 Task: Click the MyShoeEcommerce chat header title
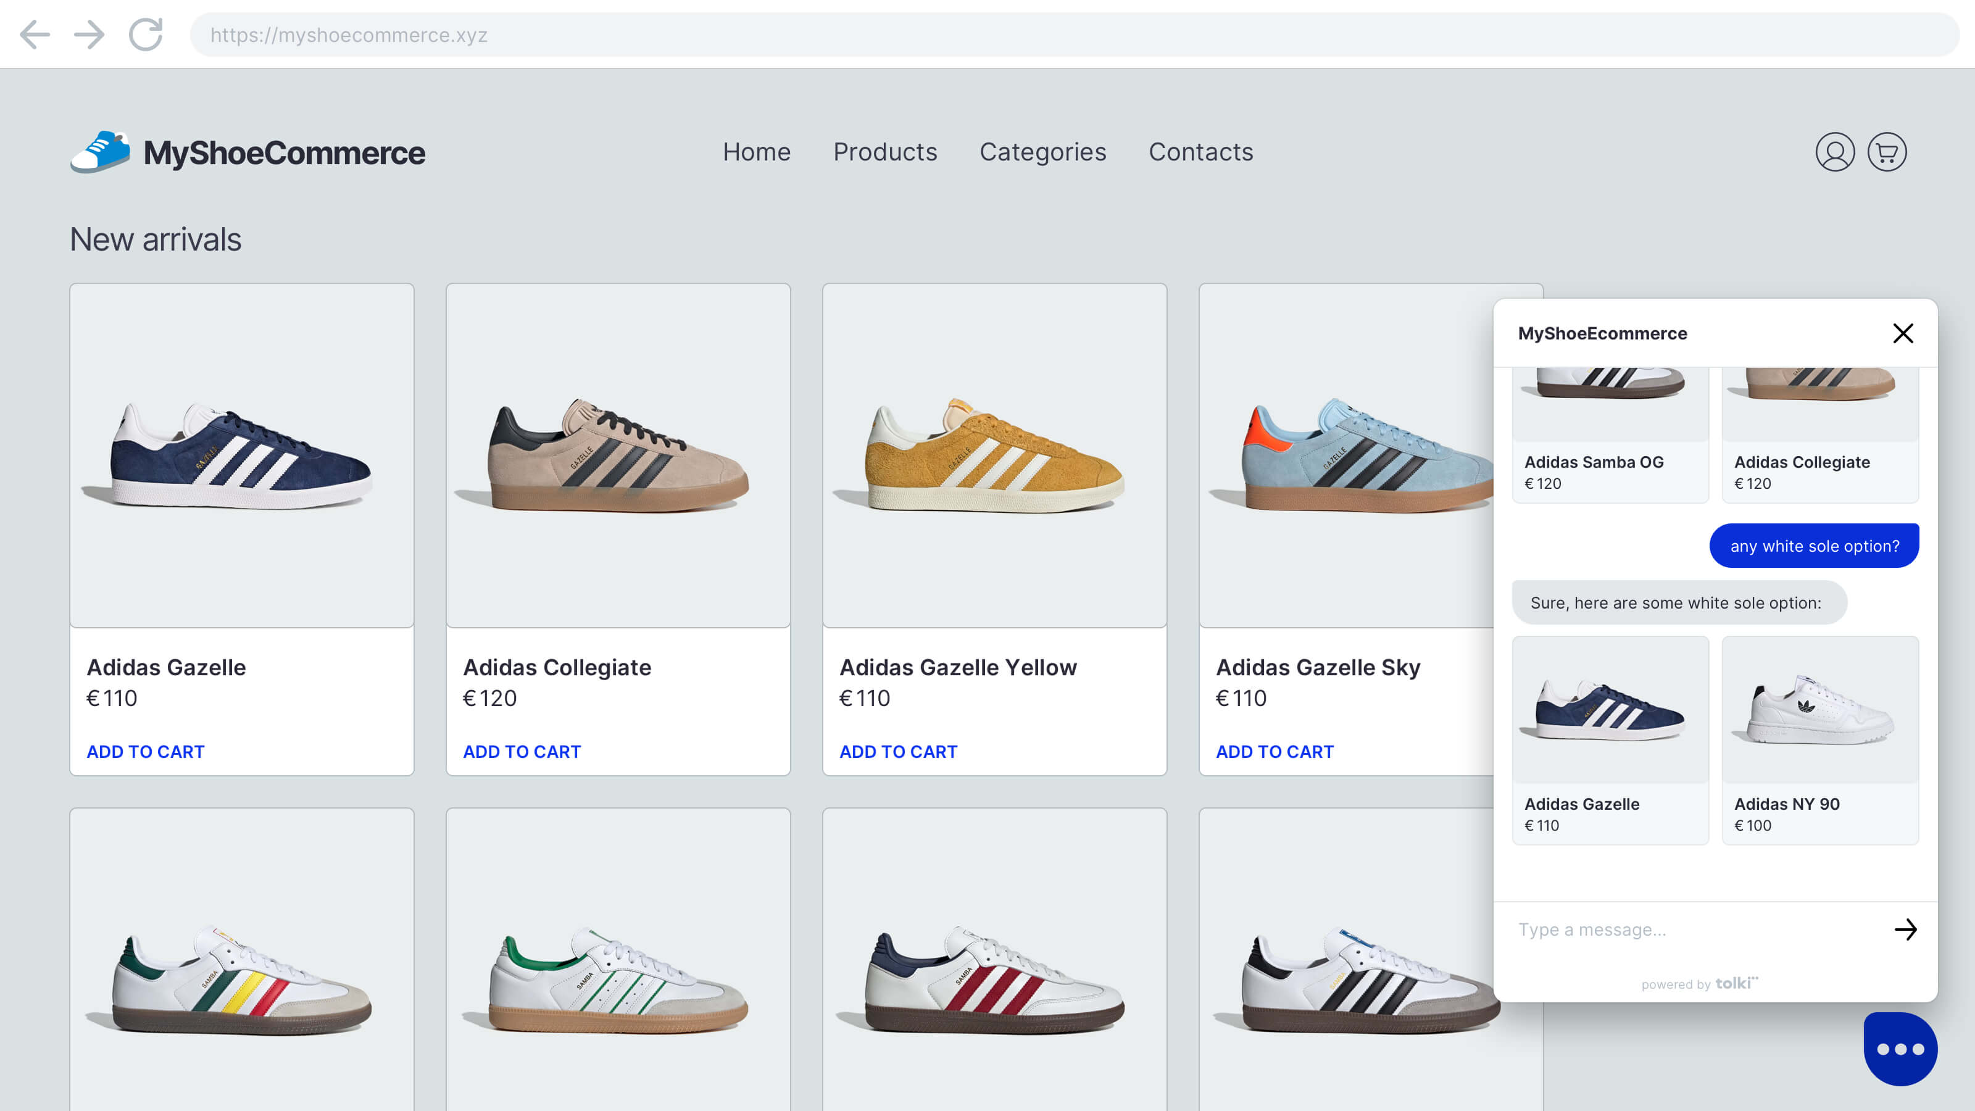click(x=1602, y=333)
